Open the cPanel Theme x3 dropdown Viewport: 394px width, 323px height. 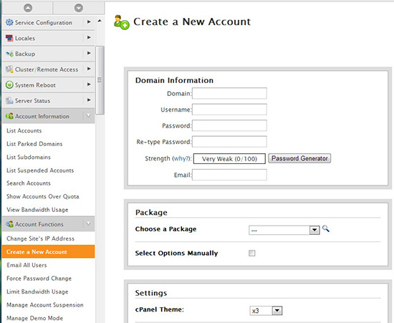[x=266, y=311]
